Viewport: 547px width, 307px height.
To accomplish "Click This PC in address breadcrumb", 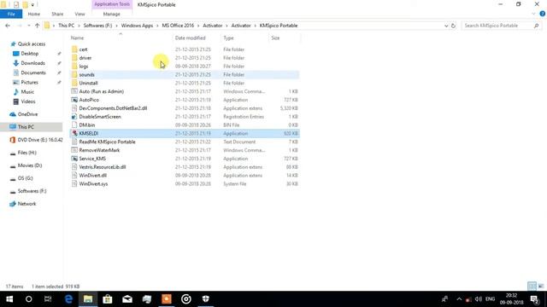I will pos(67,26).
